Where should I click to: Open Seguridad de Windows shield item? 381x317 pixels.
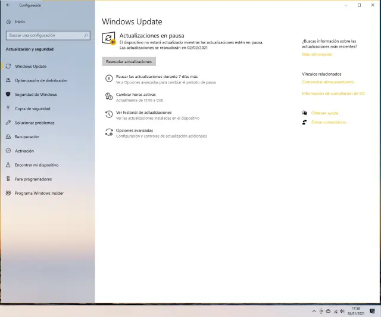pyautogui.click(x=36, y=94)
